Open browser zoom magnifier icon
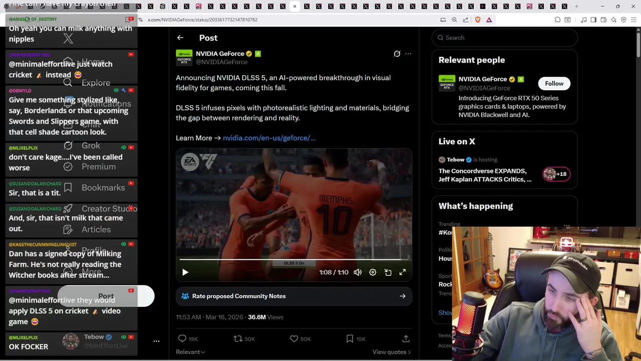The image size is (641, 361). [454, 20]
